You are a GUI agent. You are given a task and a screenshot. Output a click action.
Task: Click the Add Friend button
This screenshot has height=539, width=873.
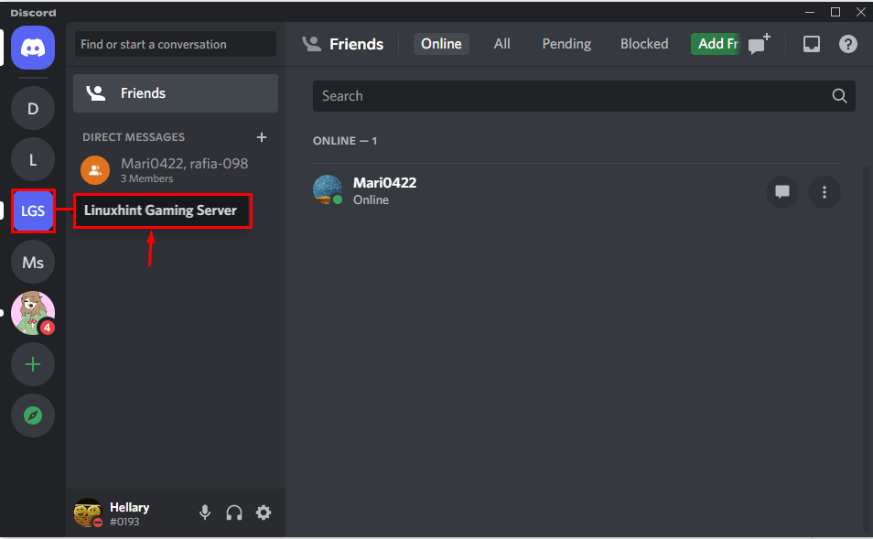(x=715, y=43)
